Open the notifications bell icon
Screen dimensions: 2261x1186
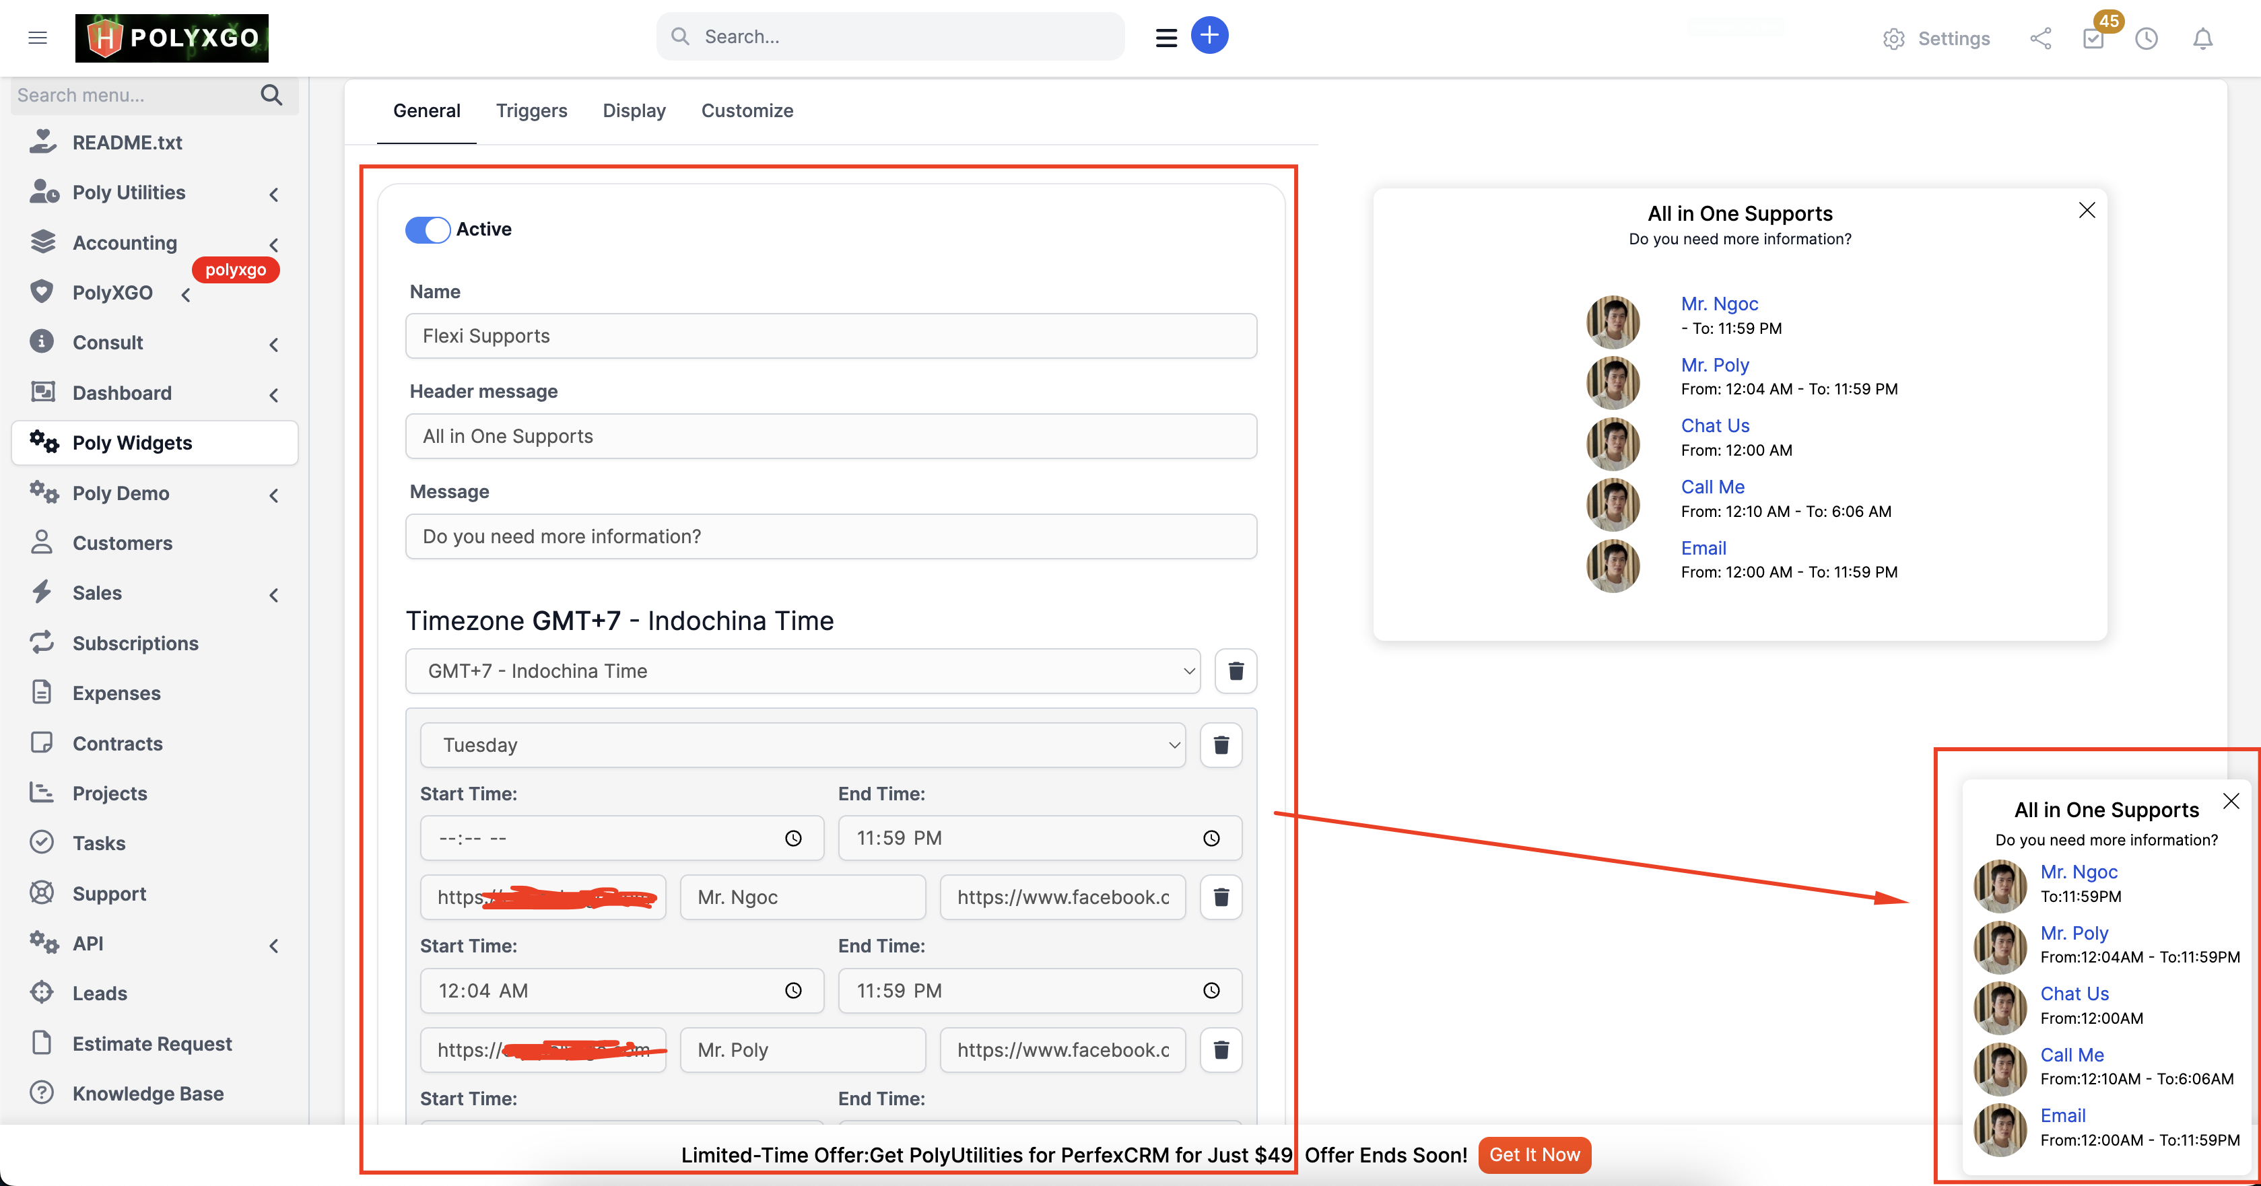click(2202, 38)
